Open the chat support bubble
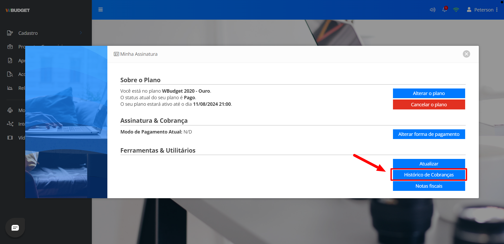Viewport: 504px width, 244px height. tap(15, 228)
